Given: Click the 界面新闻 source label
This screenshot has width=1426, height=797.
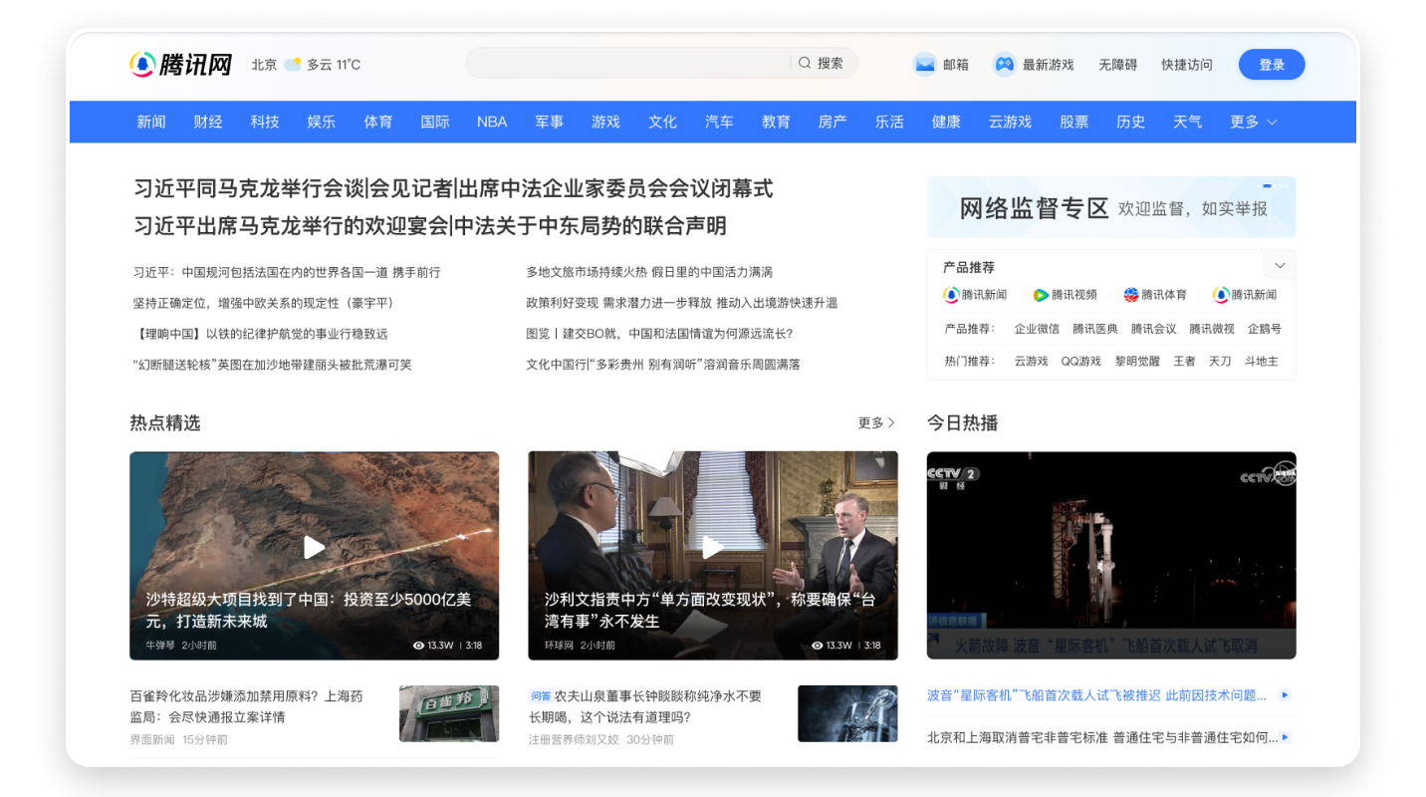Looking at the screenshot, I should 152,740.
